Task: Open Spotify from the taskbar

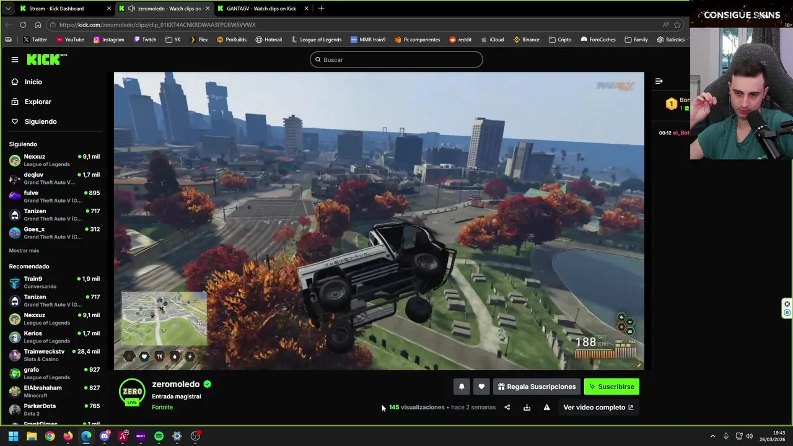Action: (159, 436)
